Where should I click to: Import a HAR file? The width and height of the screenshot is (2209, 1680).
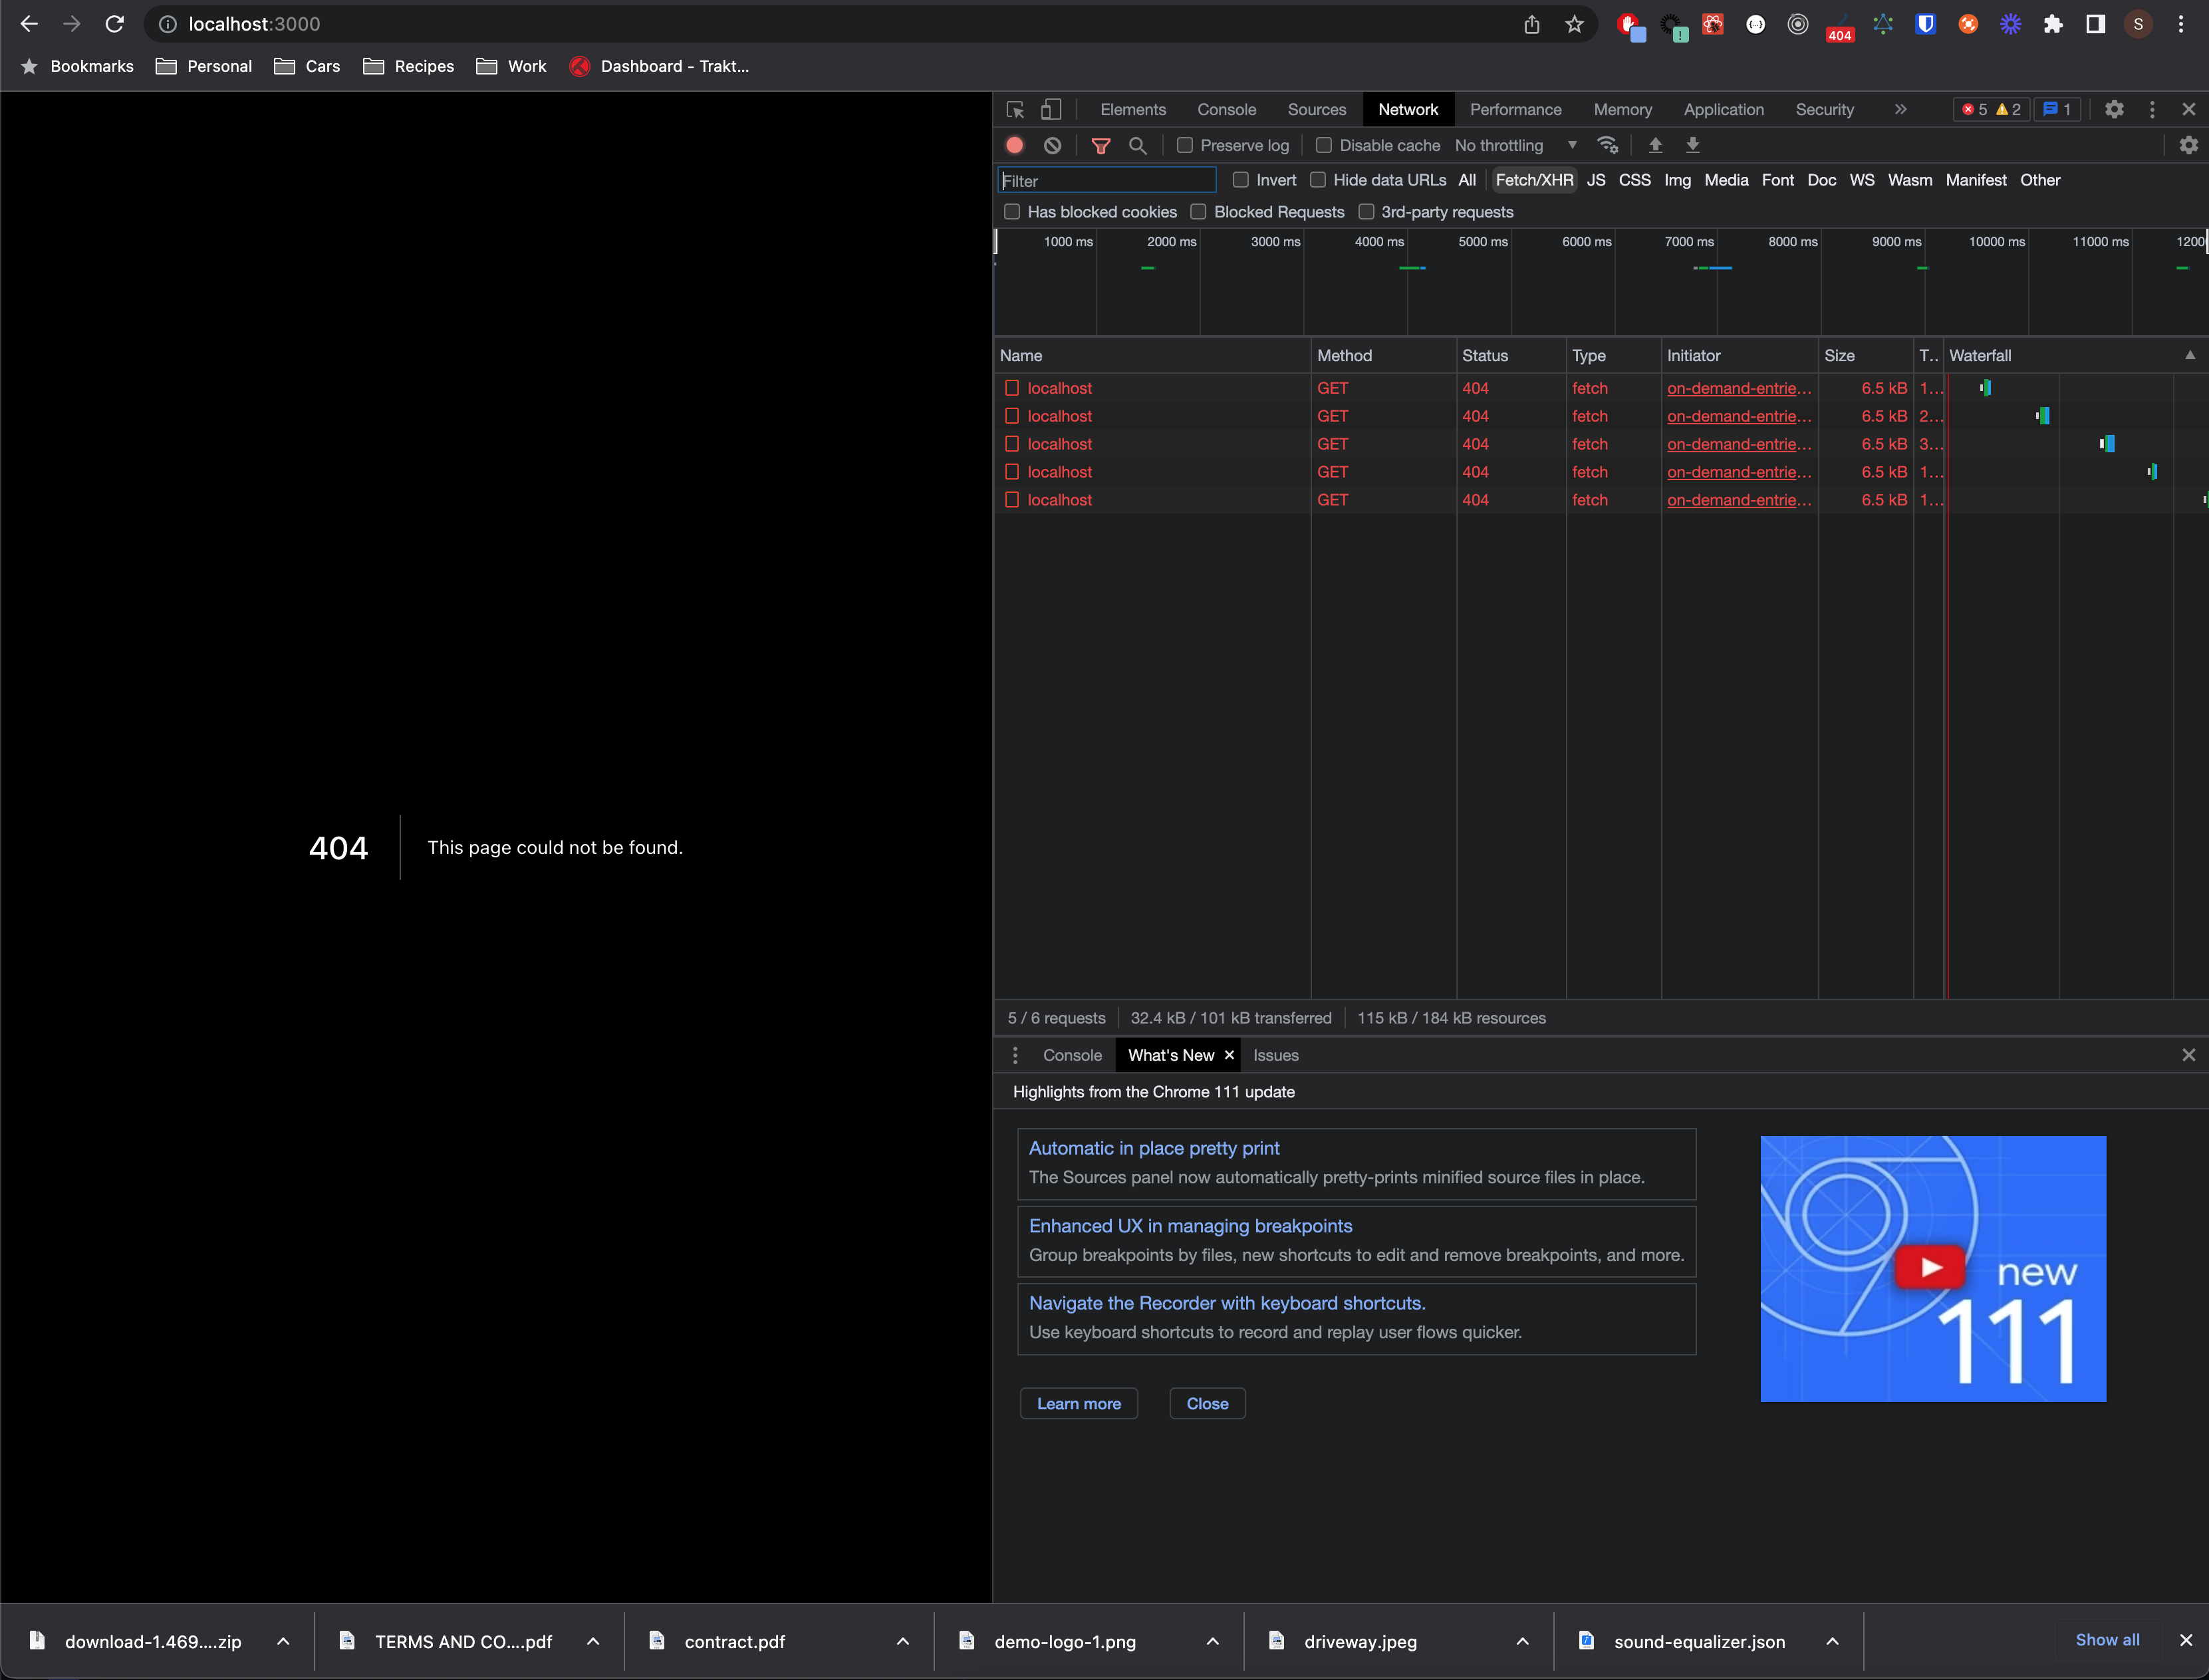click(1655, 145)
